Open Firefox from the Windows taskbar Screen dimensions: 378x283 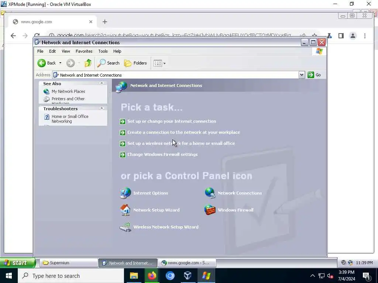(x=152, y=276)
